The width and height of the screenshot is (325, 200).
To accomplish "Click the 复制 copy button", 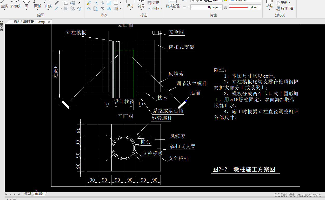I will pyautogui.click(x=282, y=3).
